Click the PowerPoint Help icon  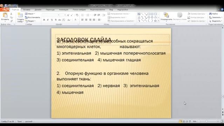click(x=222, y=9)
